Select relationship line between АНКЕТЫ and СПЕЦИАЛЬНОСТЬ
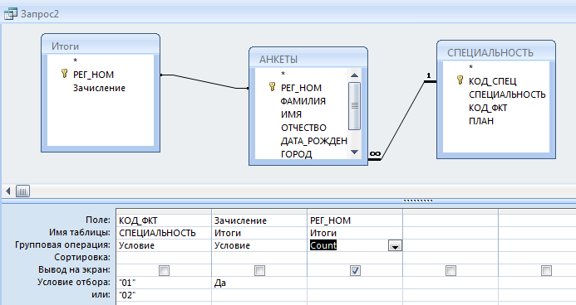 (x=402, y=120)
